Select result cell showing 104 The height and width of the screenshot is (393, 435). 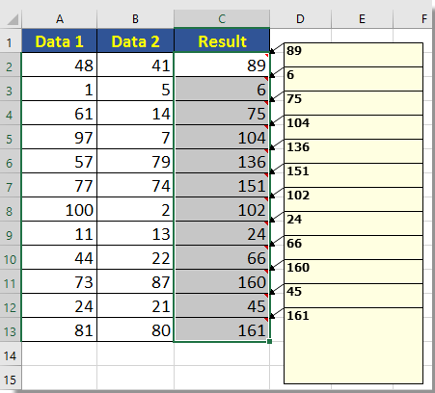[222, 137]
